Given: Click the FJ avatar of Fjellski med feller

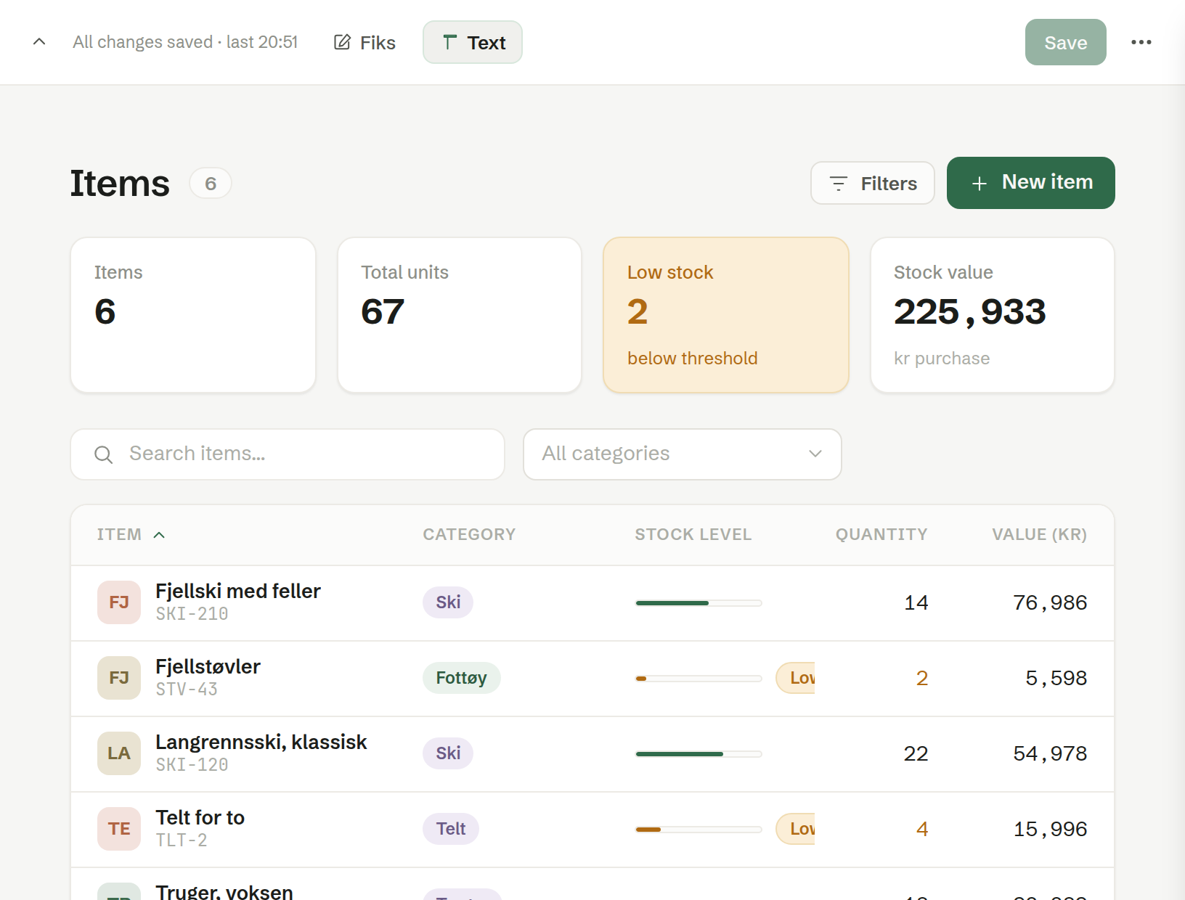Looking at the screenshot, I should tap(119, 602).
